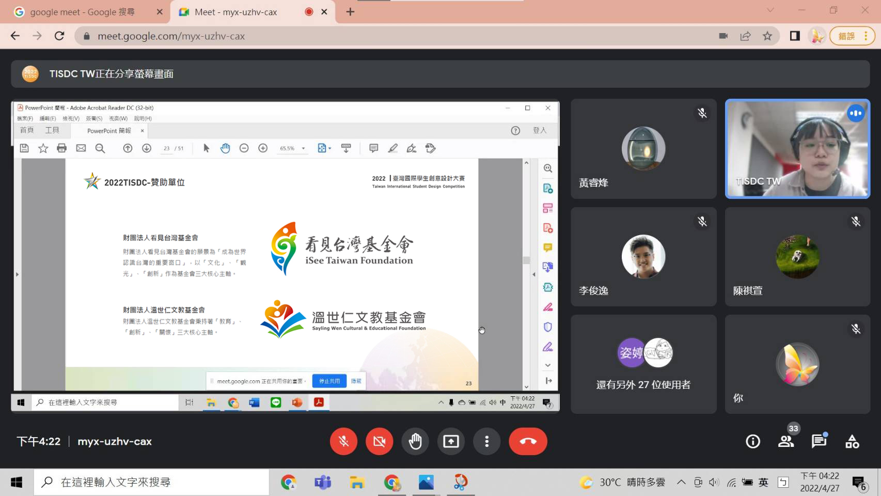Click the share page icon in address bar
Image resolution: width=881 pixels, height=496 pixels.
[x=745, y=36]
